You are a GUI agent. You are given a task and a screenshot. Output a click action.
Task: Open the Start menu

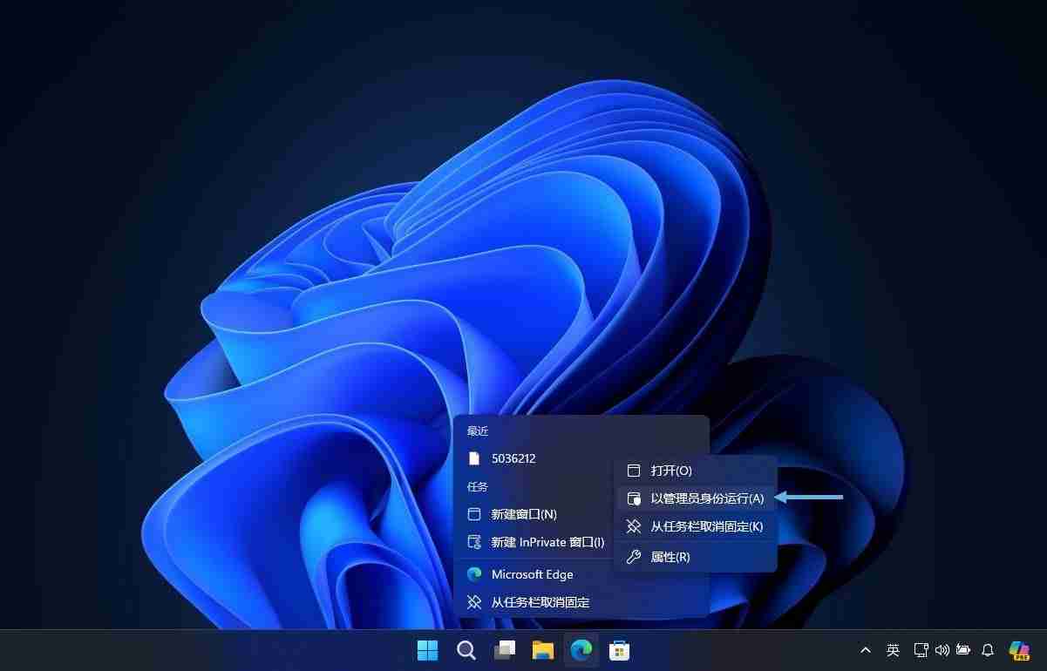(x=427, y=650)
